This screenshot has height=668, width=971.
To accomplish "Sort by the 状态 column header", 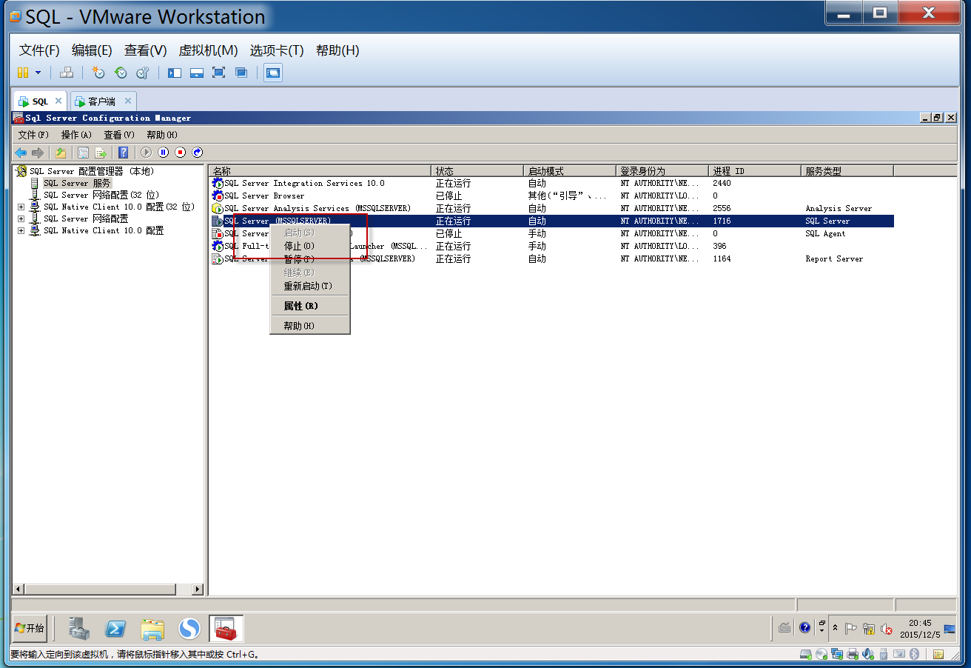I will pyautogui.click(x=477, y=171).
